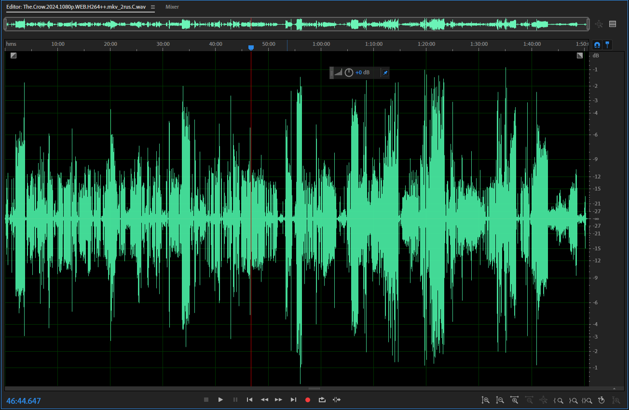Click the fade-in handle at top-left of waveform

click(14, 55)
